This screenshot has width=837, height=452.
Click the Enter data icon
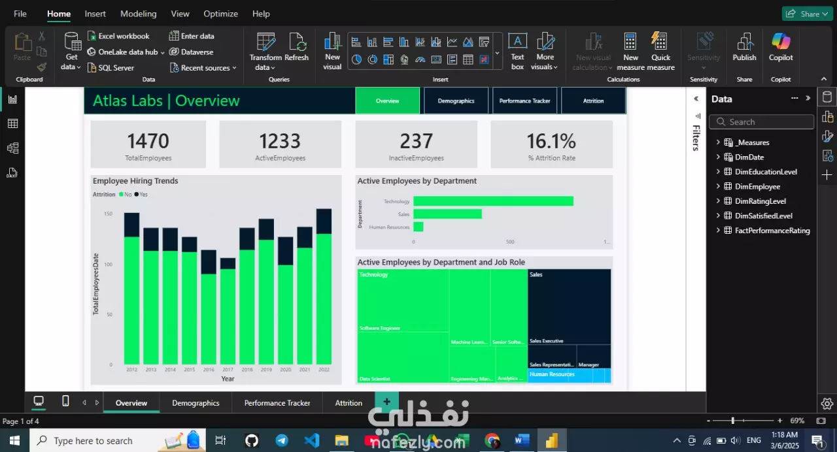174,36
